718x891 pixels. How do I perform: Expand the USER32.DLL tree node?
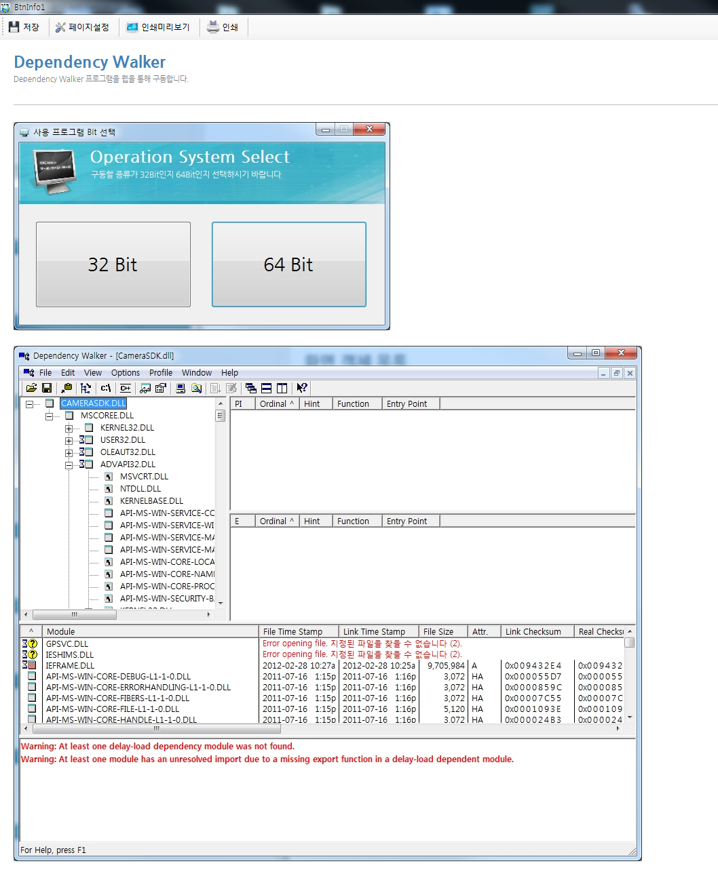(x=69, y=441)
